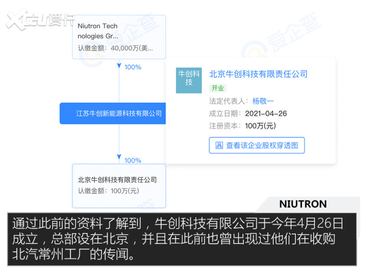367x275 pixels.
Task: Click the 注册资本 value 100万(元)
Action: point(261,126)
